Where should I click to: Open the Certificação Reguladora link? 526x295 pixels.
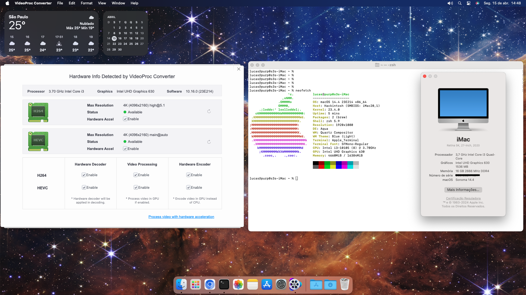coord(463,199)
